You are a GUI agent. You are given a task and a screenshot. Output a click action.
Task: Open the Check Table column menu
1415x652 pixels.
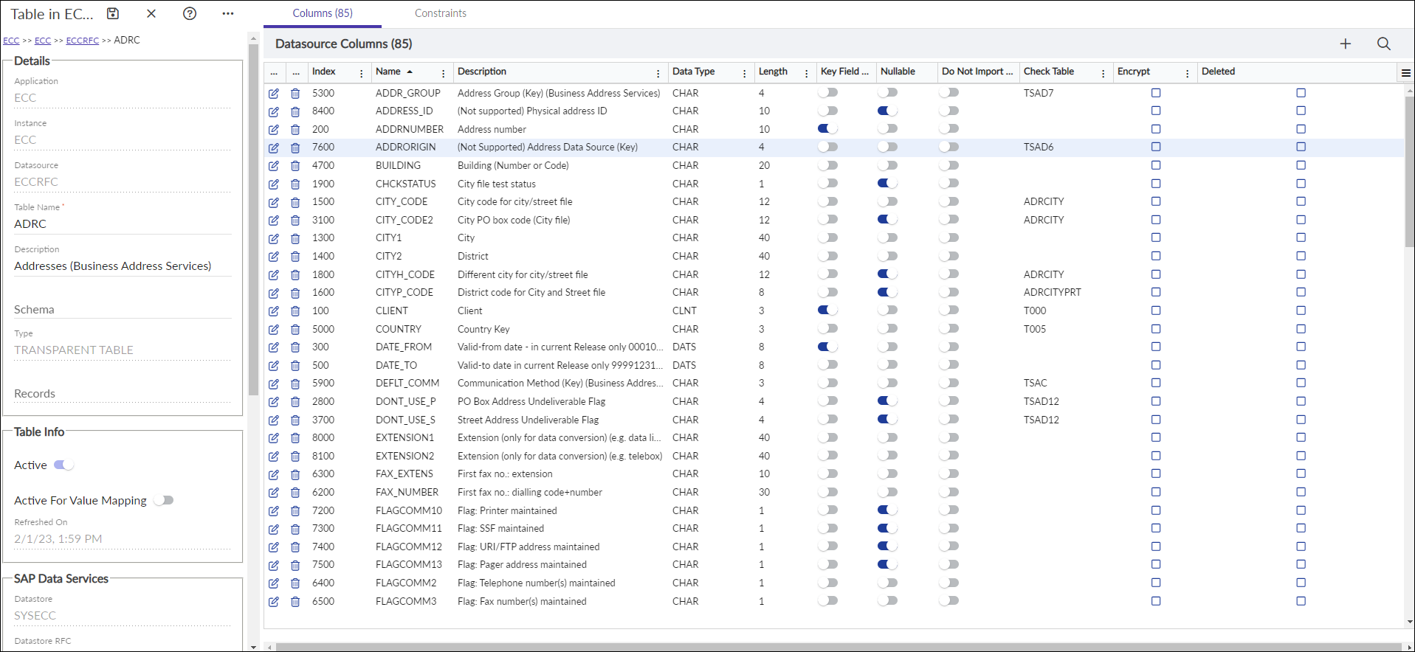click(1103, 73)
